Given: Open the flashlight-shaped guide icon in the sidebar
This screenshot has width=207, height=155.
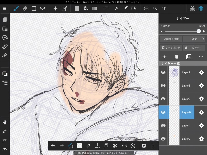Looking at the screenshot, I should (5, 55).
